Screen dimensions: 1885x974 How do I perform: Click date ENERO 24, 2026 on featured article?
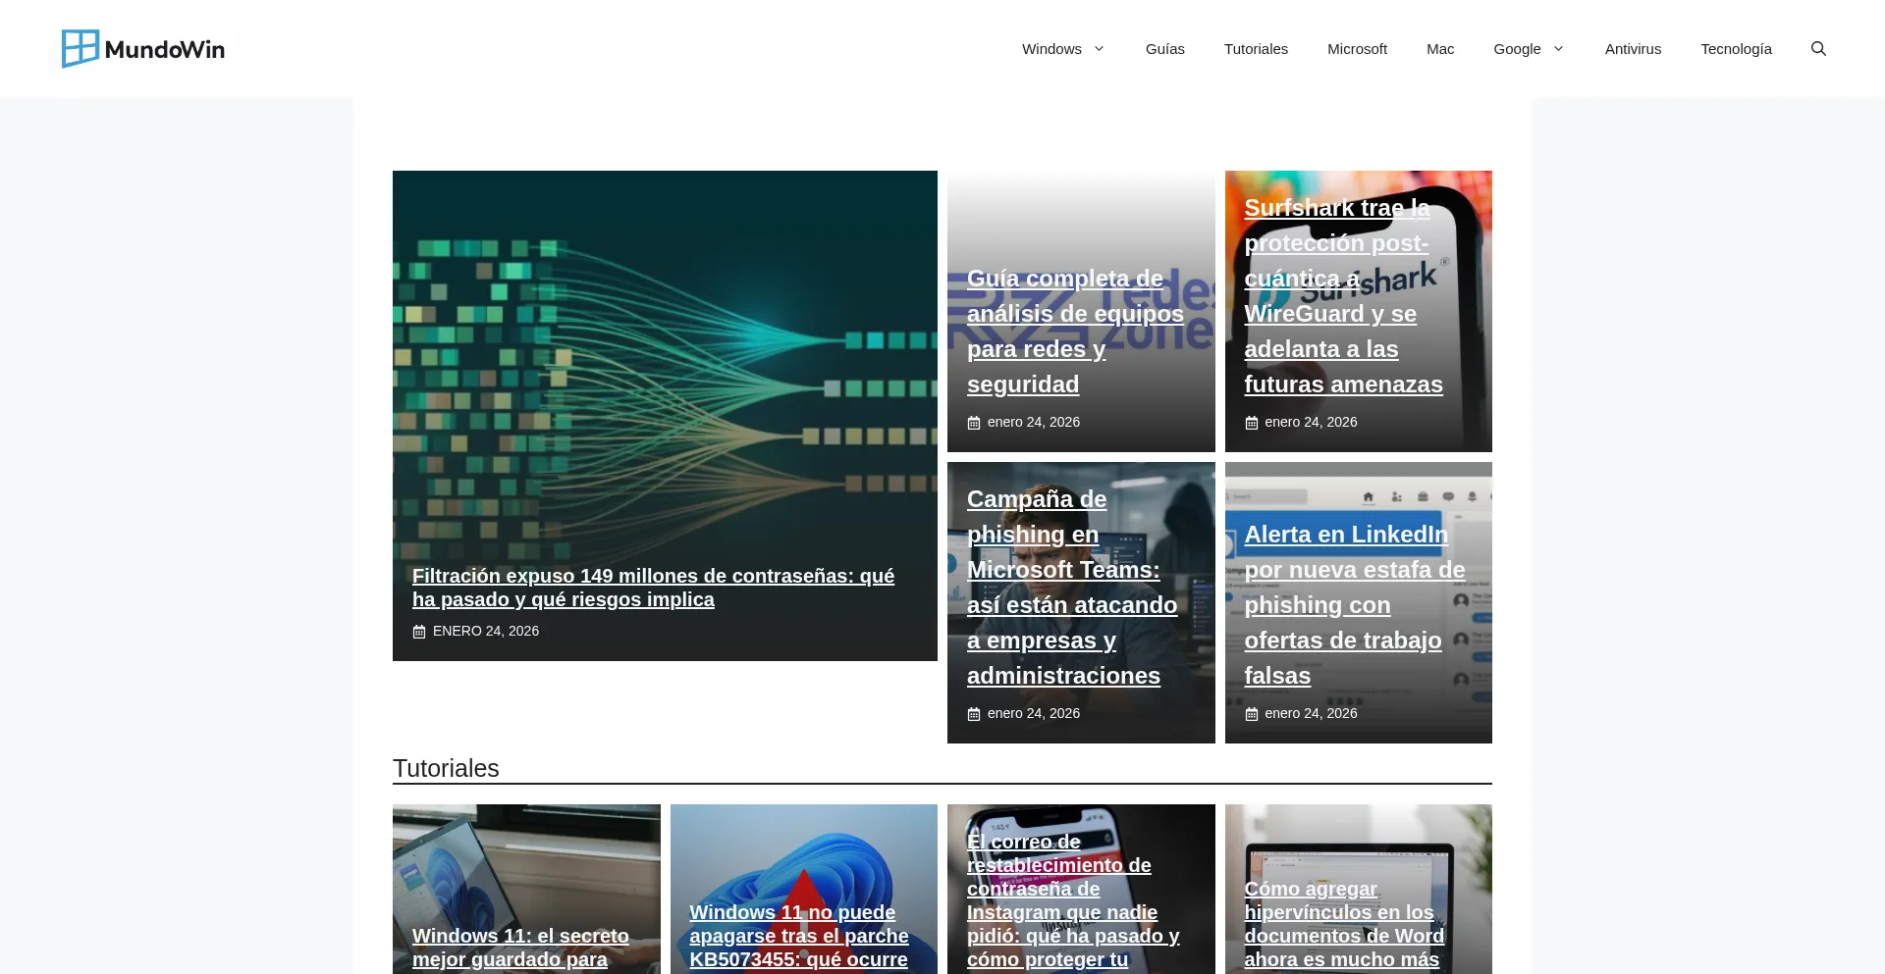point(486,631)
